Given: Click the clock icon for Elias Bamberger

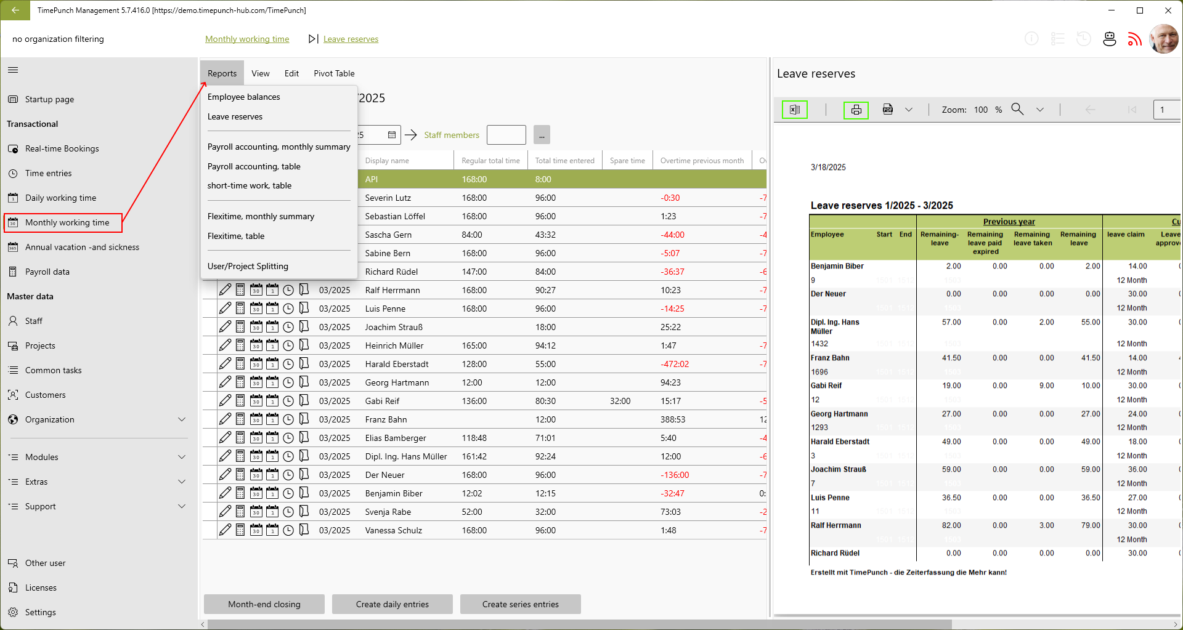Looking at the screenshot, I should (288, 437).
